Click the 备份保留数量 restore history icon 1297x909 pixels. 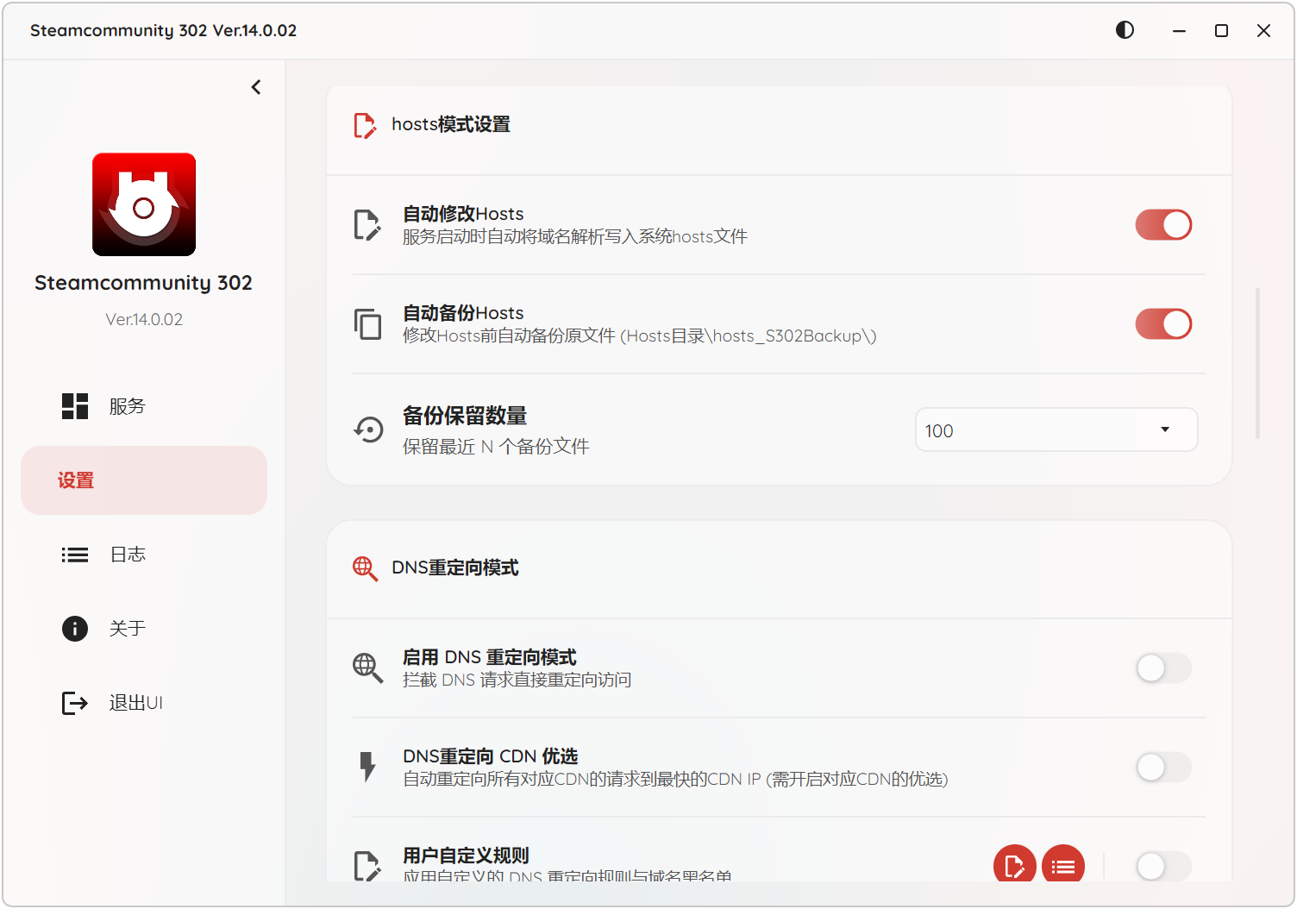(x=368, y=429)
